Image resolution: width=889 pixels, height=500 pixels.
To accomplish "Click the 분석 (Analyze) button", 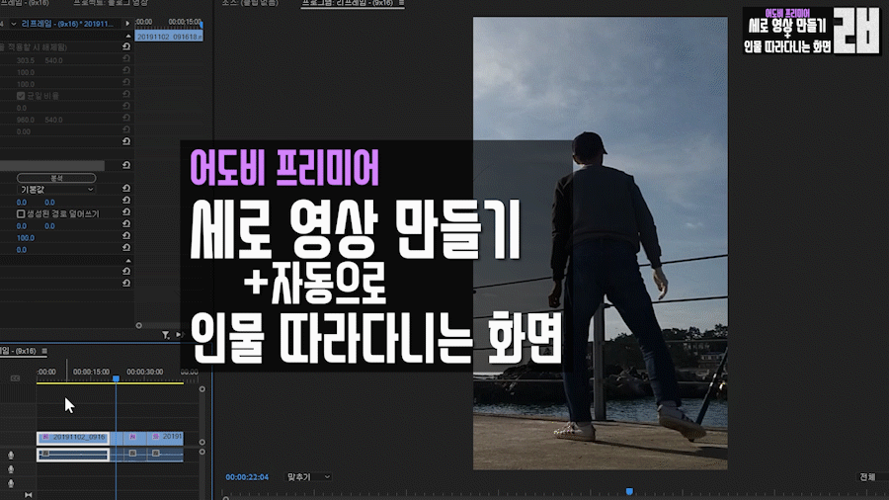I will 56,178.
